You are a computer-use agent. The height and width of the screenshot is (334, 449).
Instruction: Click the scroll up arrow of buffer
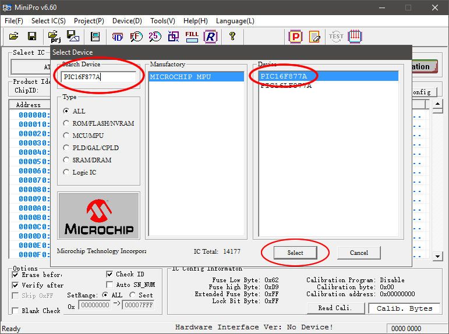(437, 104)
